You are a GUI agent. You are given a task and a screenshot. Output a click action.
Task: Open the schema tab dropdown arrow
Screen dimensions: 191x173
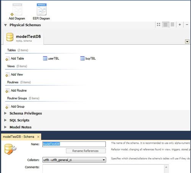click(187, 42)
